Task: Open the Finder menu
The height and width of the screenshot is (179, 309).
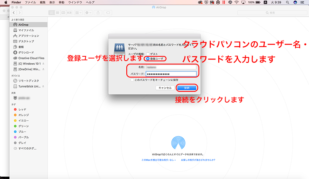Action: 16,2
